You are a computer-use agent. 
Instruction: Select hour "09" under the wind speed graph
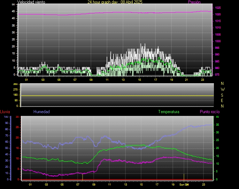pos(91,80)
